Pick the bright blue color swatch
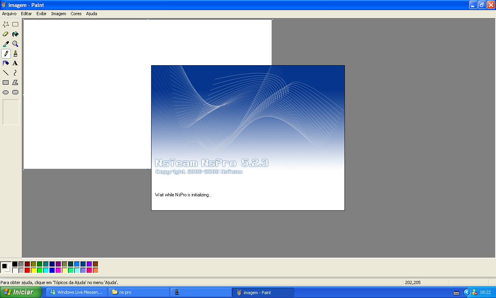 pyautogui.click(x=52, y=270)
